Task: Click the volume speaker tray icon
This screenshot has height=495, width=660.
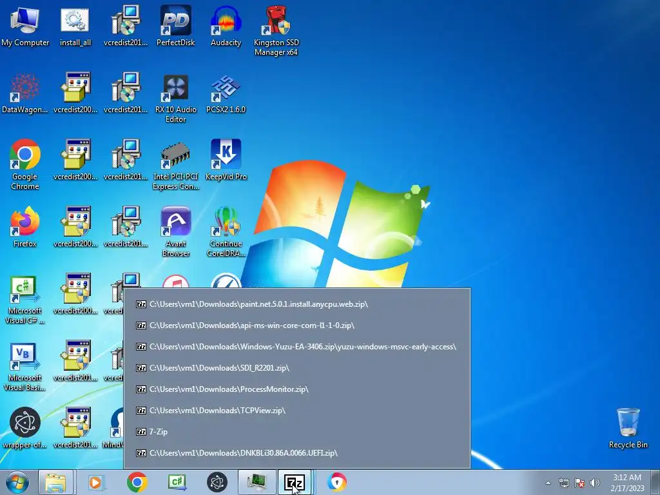Action: coord(594,483)
